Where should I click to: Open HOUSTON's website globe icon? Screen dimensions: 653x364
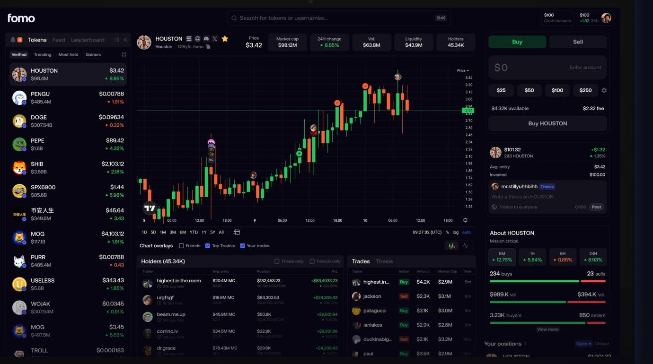point(198,39)
